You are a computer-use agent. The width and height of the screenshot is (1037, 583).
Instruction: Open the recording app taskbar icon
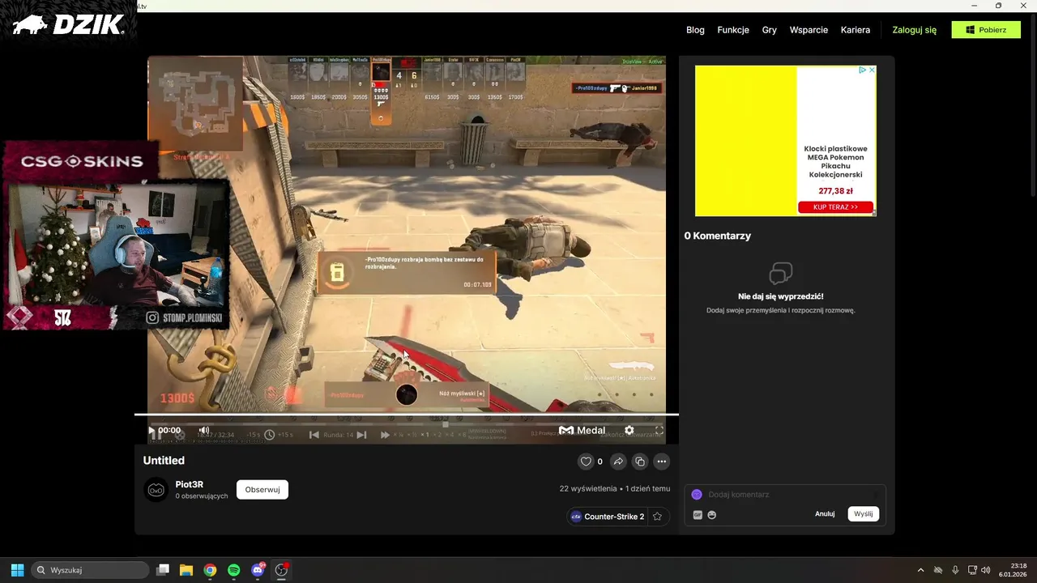click(282, 570)
